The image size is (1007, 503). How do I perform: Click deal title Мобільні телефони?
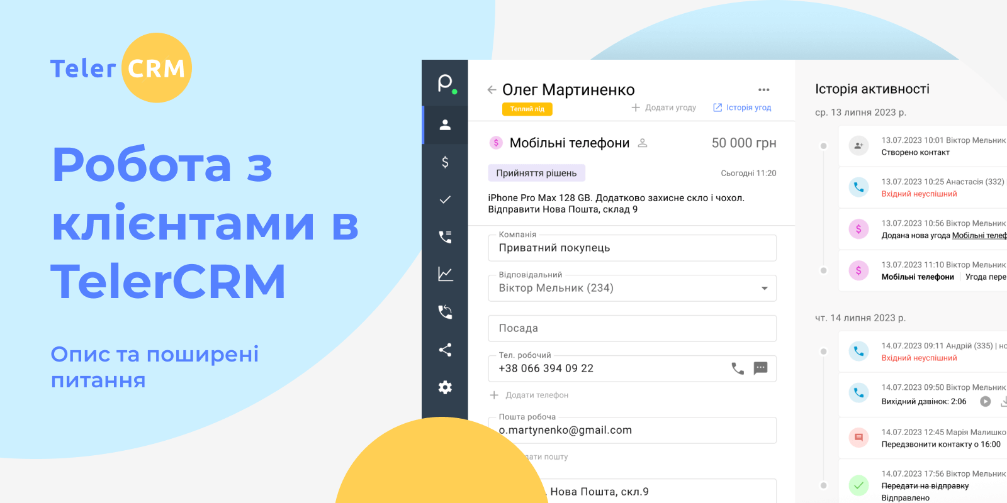pyautogui.click(x=570, y=143)
